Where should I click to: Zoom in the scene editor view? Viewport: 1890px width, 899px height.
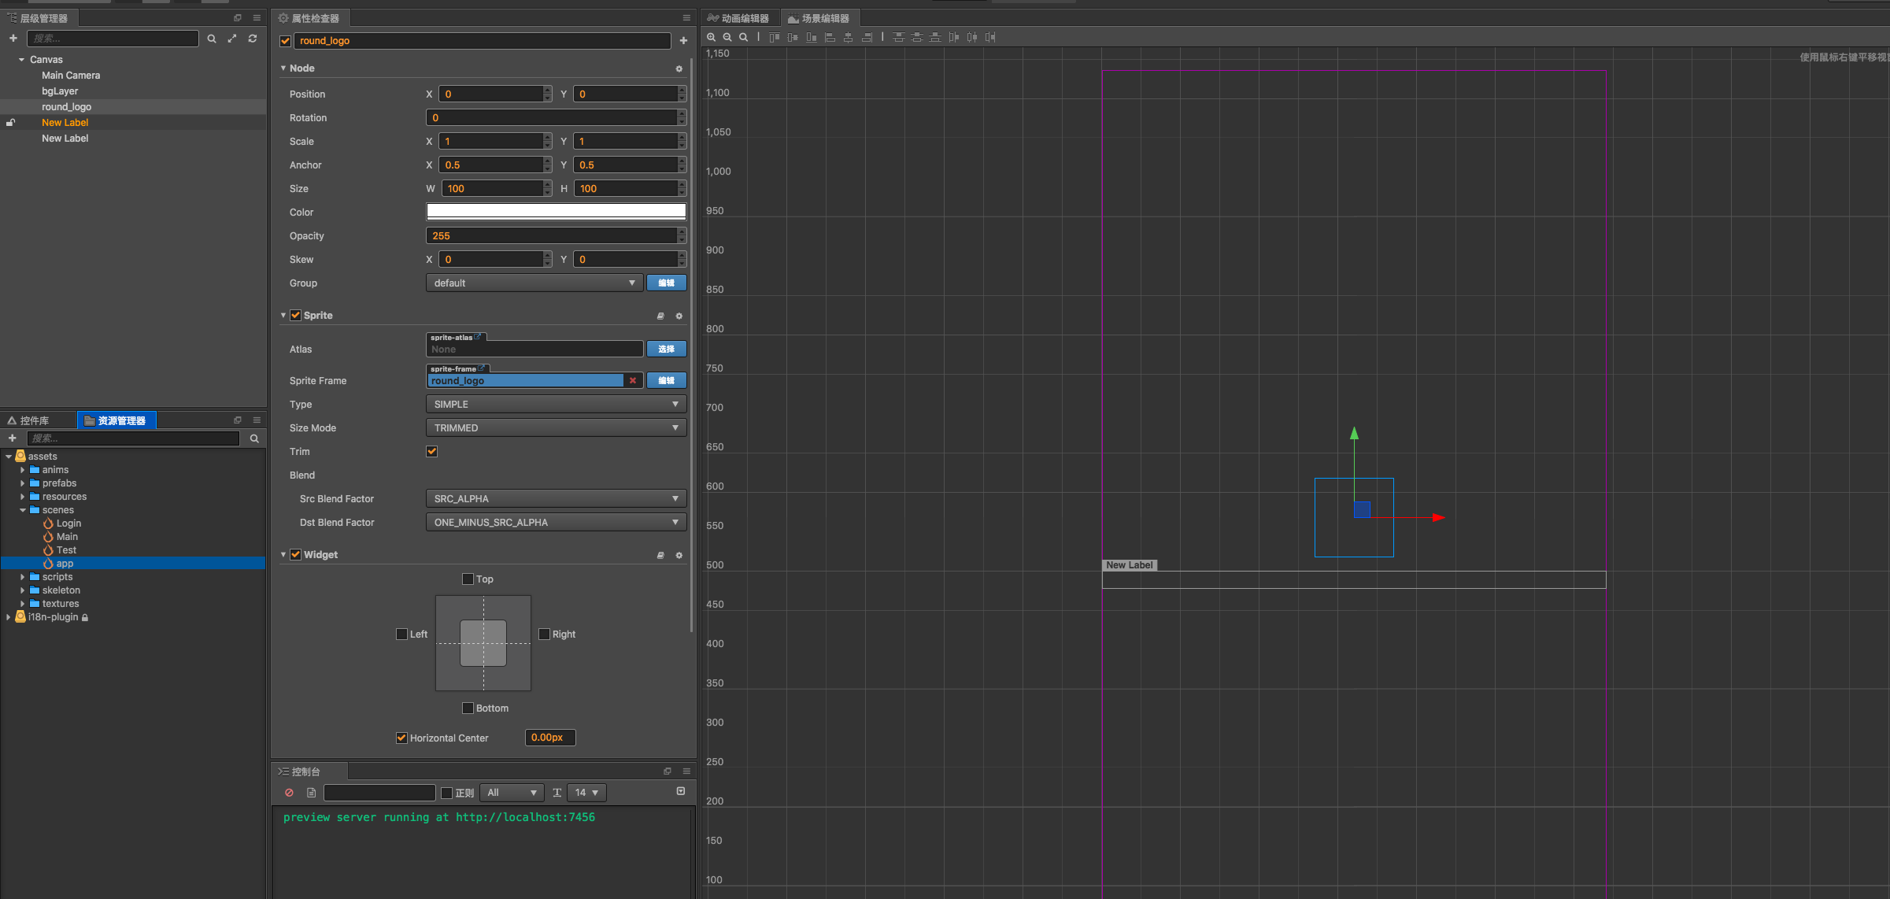pos(711,37)
